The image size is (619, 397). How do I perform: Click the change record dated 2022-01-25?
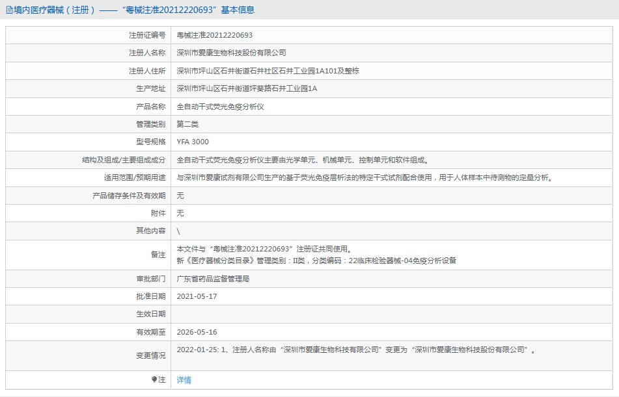coord(356,350)
